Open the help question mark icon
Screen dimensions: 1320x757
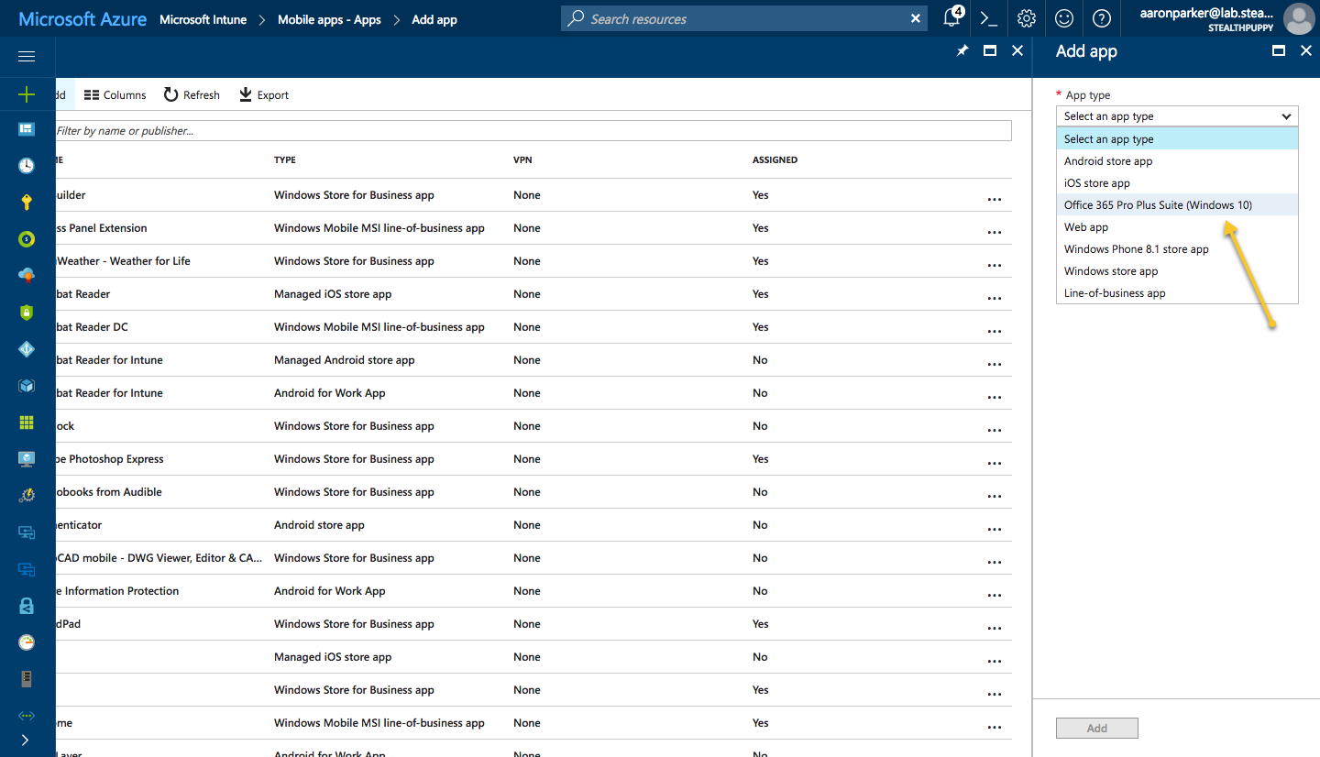click(1102, 18)
